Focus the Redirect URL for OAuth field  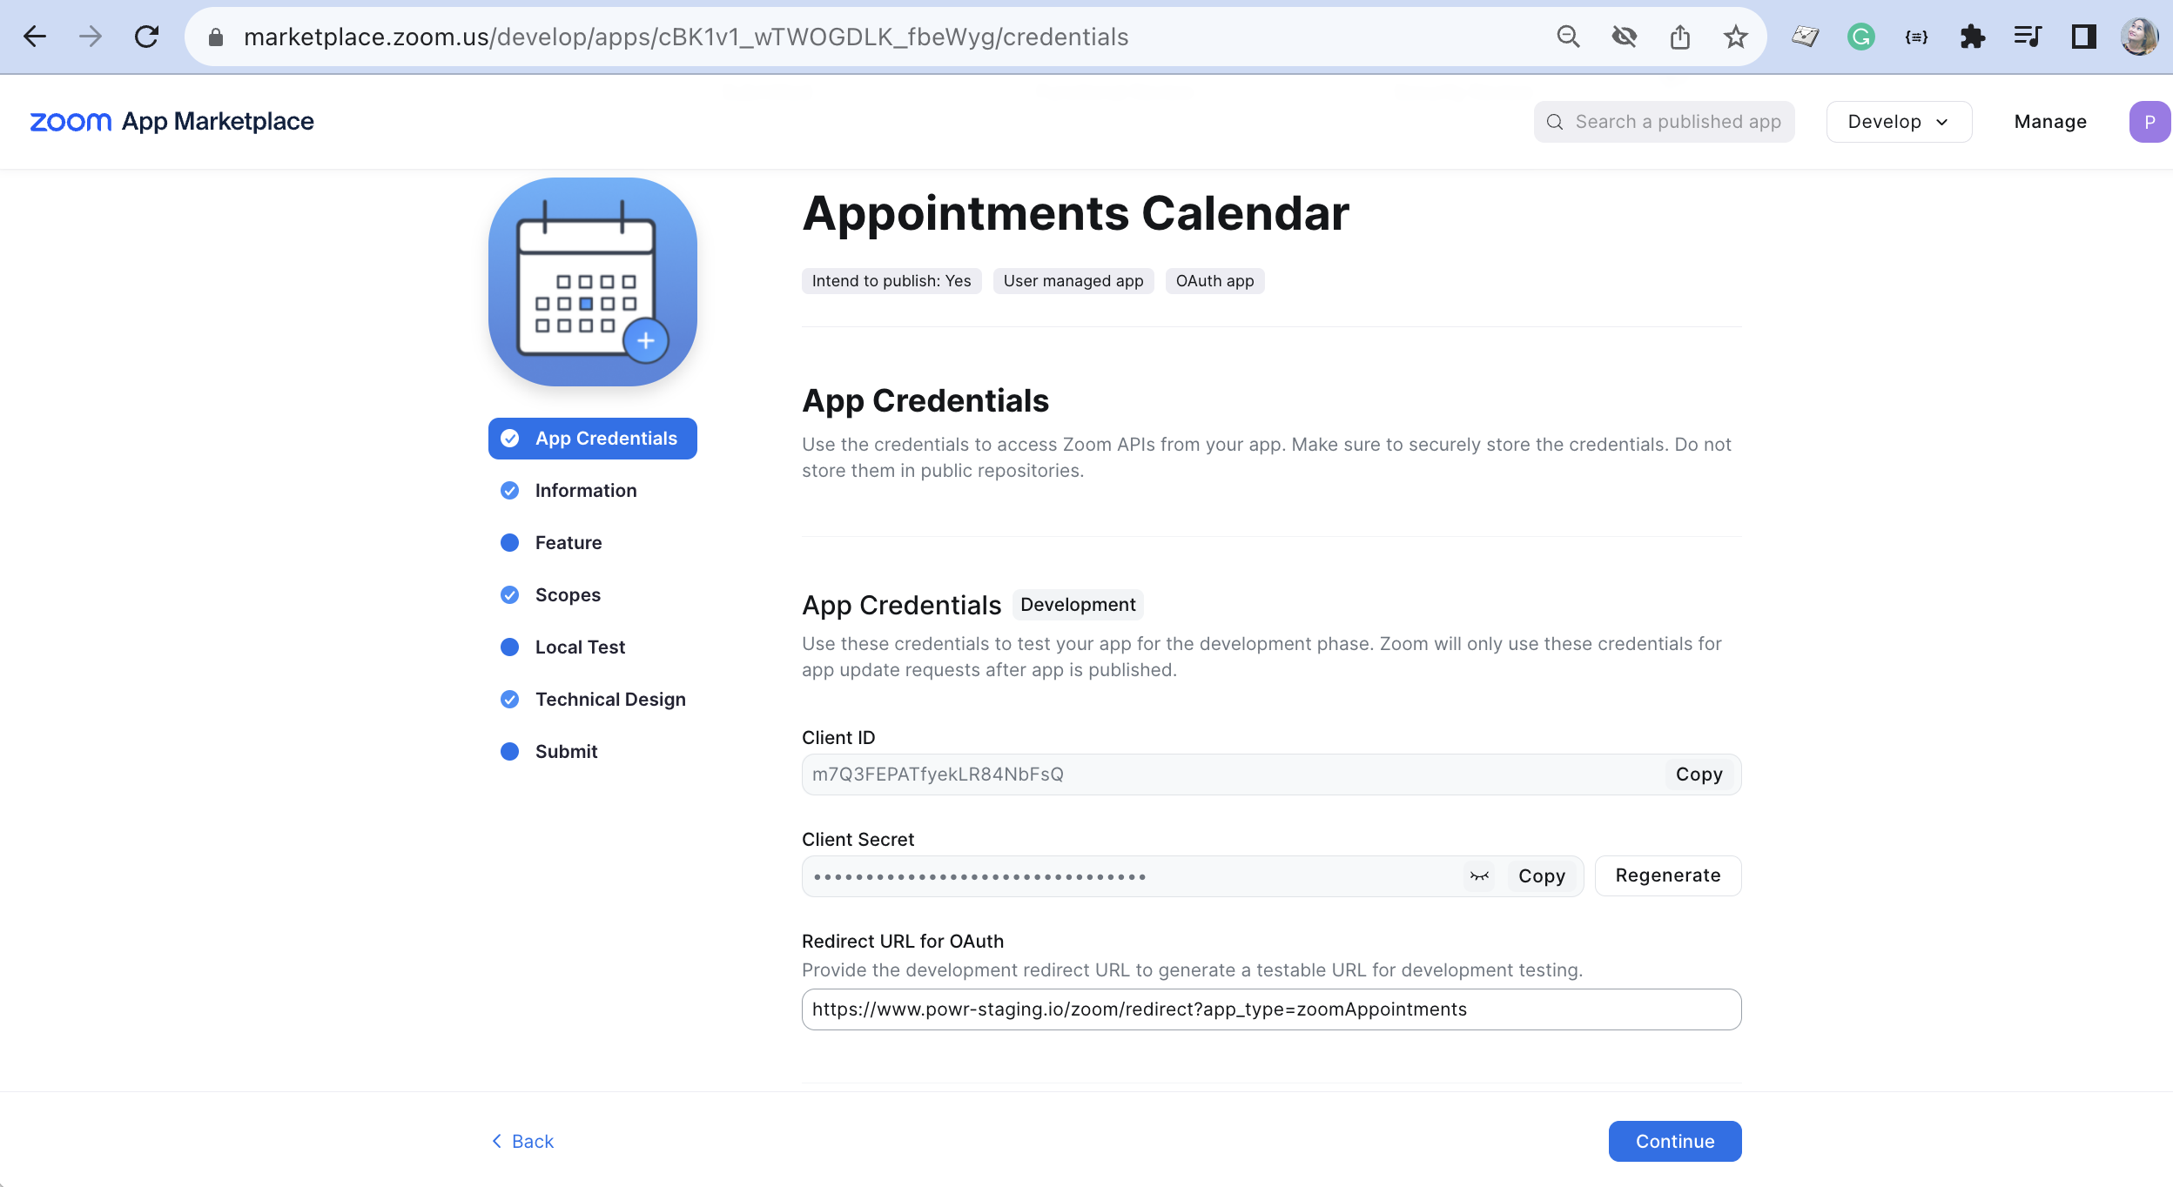(x=1271, y=1009)
